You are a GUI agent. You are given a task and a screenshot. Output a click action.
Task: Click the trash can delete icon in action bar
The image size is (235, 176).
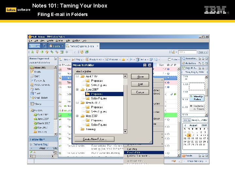138,59
